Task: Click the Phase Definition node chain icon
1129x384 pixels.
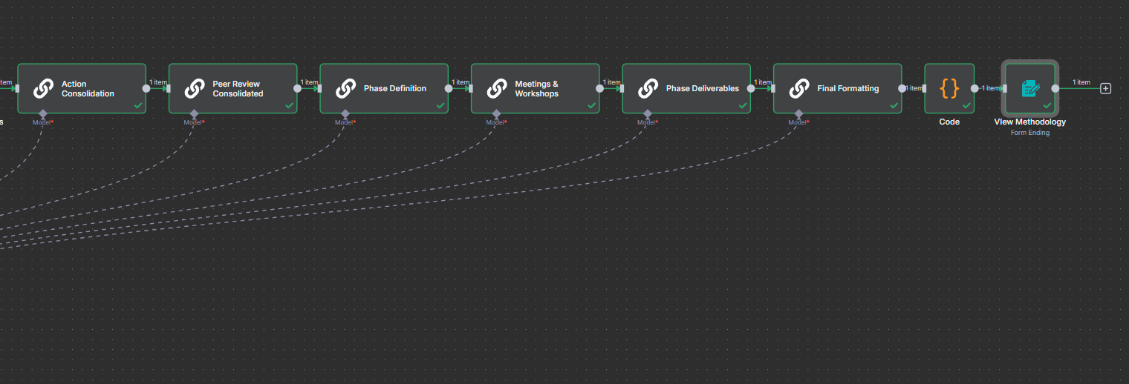Action: point(345,88)
